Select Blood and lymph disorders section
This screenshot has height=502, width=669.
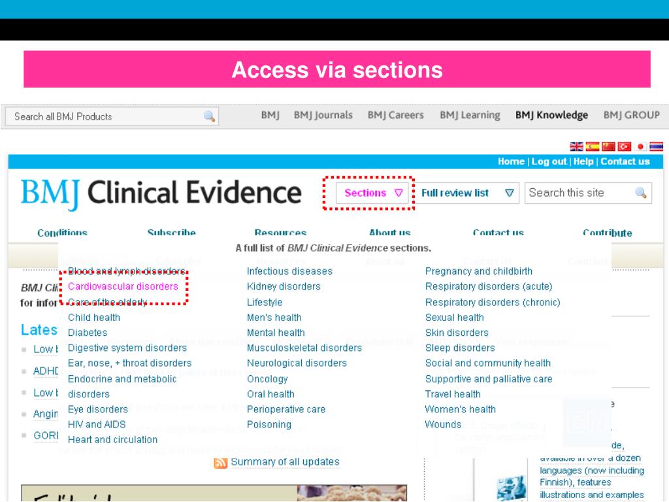[x=127, y=271]
